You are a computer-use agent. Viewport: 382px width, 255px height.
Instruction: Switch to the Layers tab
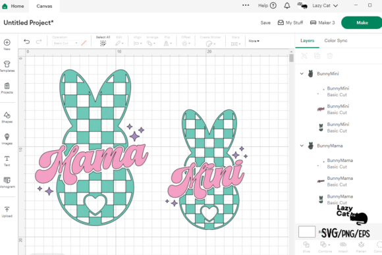(x=307, y=40)
